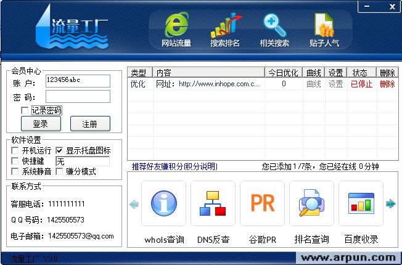Click the 今日优化 column header
Screen dimensions: 402x265
[284, 73]
